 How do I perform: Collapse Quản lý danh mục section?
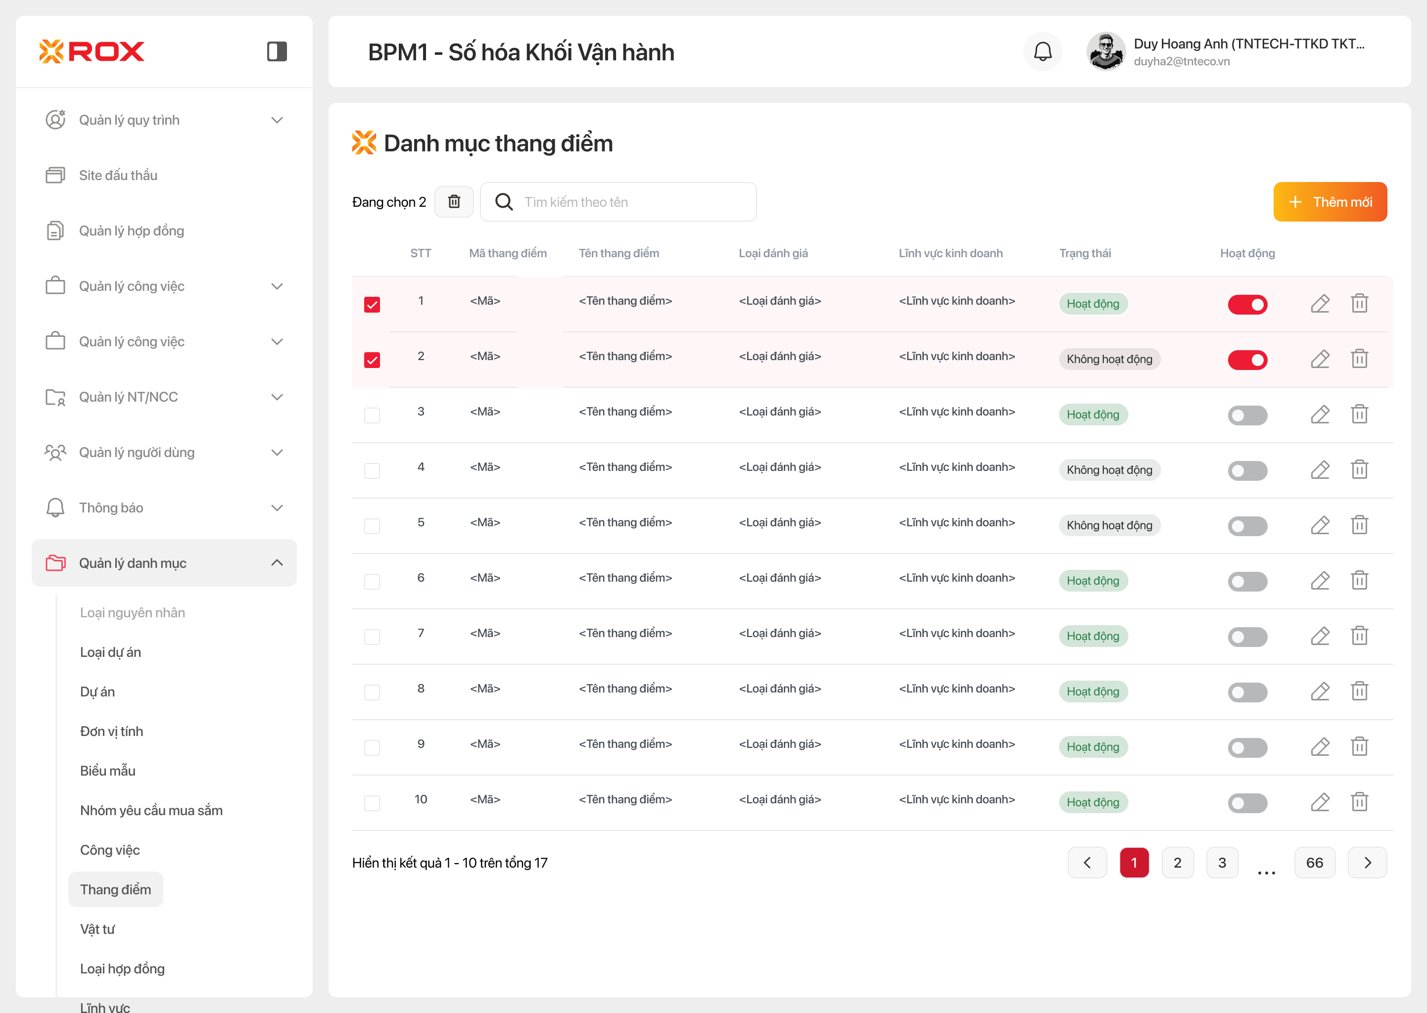click(x=277, y=562)
